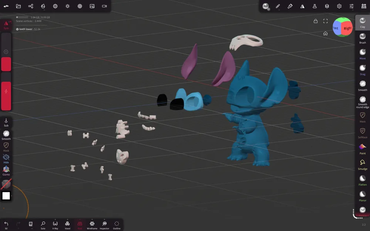Select the Clay brush tool
The width and height of the screenshot is (370, 231).
tap(363, 23)
